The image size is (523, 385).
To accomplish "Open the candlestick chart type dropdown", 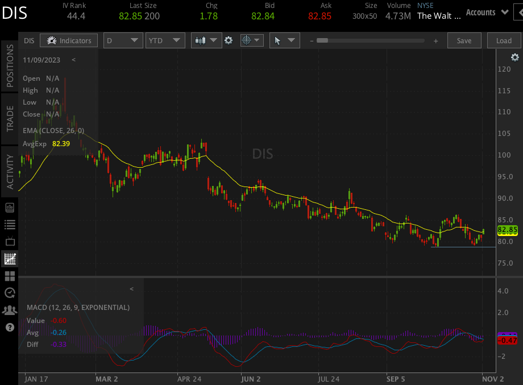I will [x=206, y=40].
